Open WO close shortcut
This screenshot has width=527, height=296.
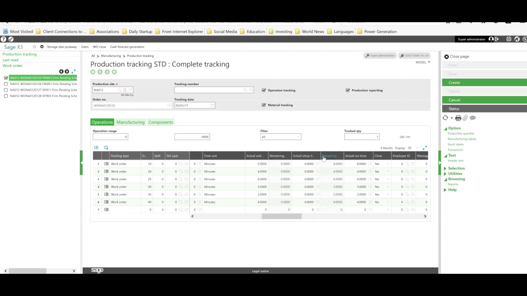[x=99, y=47]
